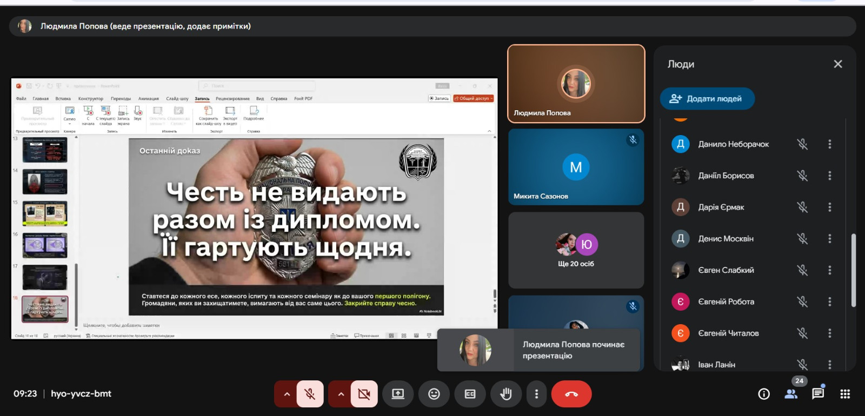This screenshot has height=416, width=865.
Task: Click the present screen button
Action: coord(398,394)
